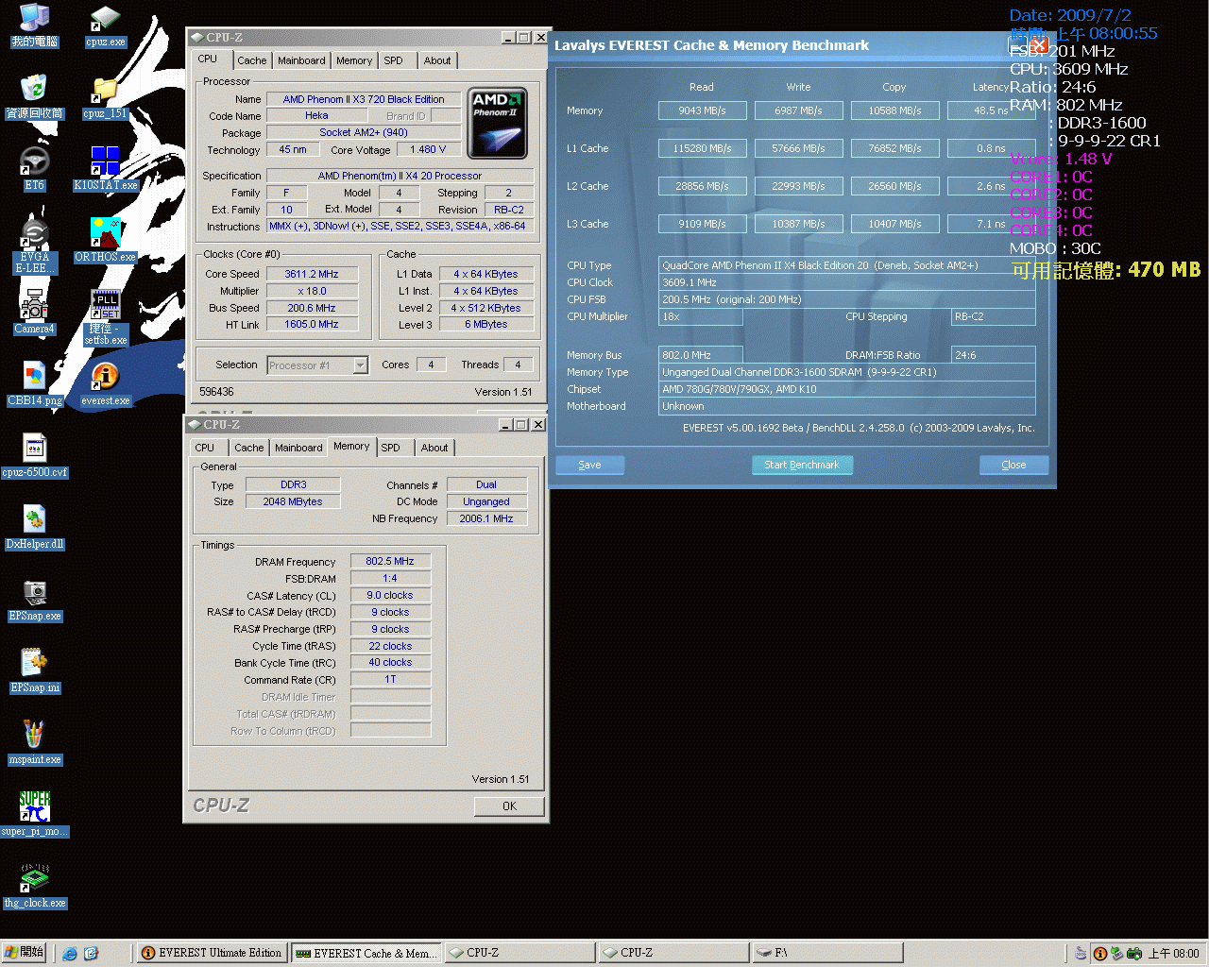Launch thg_clock.exe desktop icon

(x=35, y=887)
